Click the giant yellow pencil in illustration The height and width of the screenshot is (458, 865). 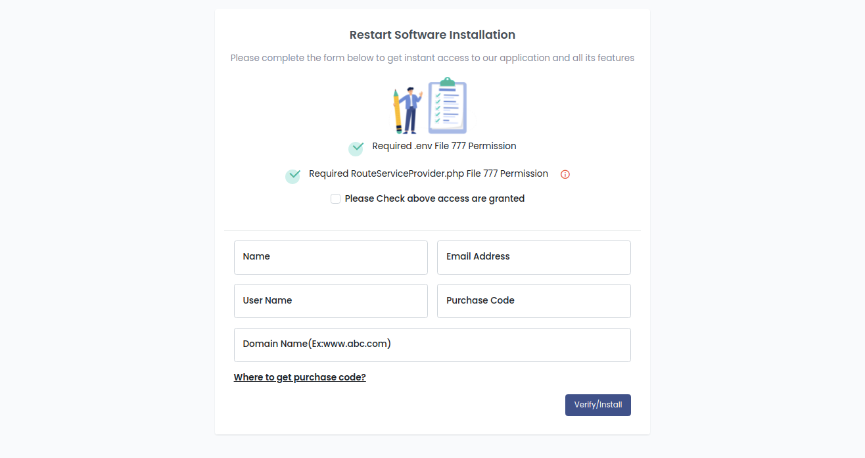(x=397, y=112)
